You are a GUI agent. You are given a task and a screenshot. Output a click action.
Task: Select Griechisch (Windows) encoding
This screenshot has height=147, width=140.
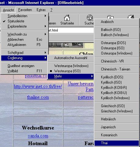[117, 111]
